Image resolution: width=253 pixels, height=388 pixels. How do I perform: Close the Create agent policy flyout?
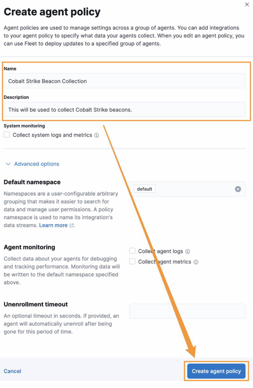click(247, 5)
